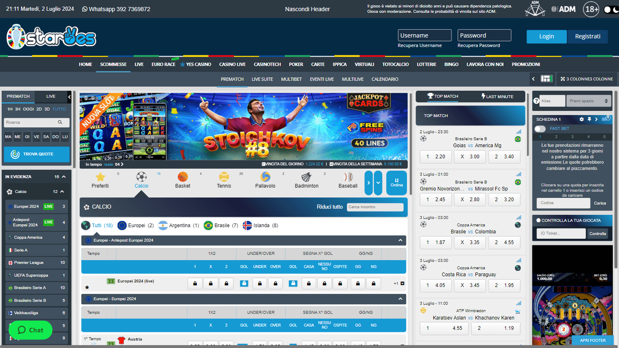Collapse the IN EVIDENZA section

(64, 176)
